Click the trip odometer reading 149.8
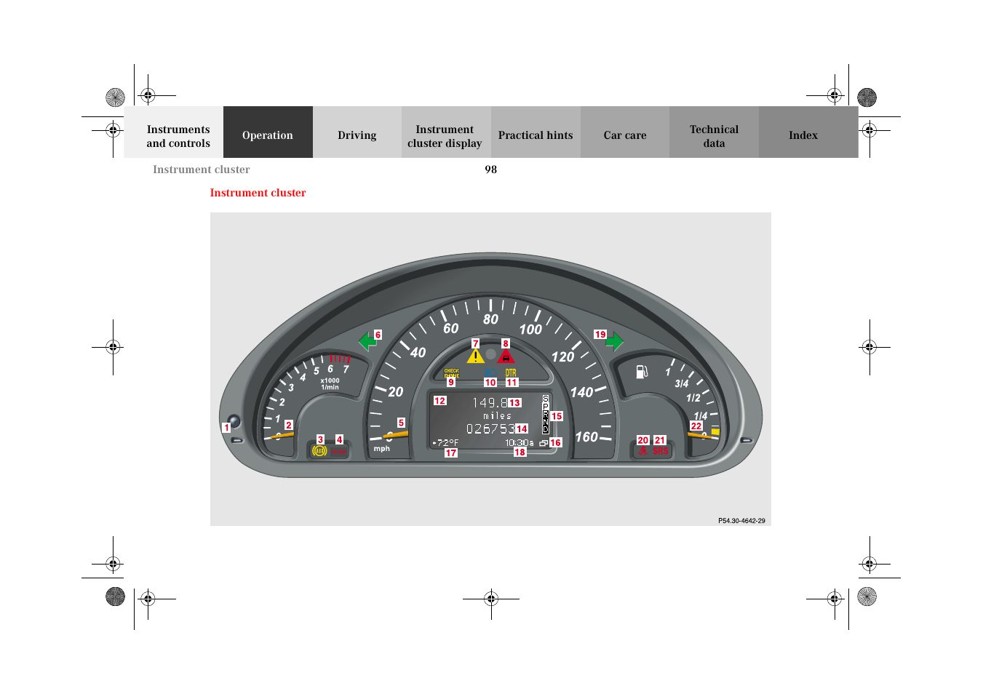The width and height of the screenshot is (983, 694). (x=489, y=402)
